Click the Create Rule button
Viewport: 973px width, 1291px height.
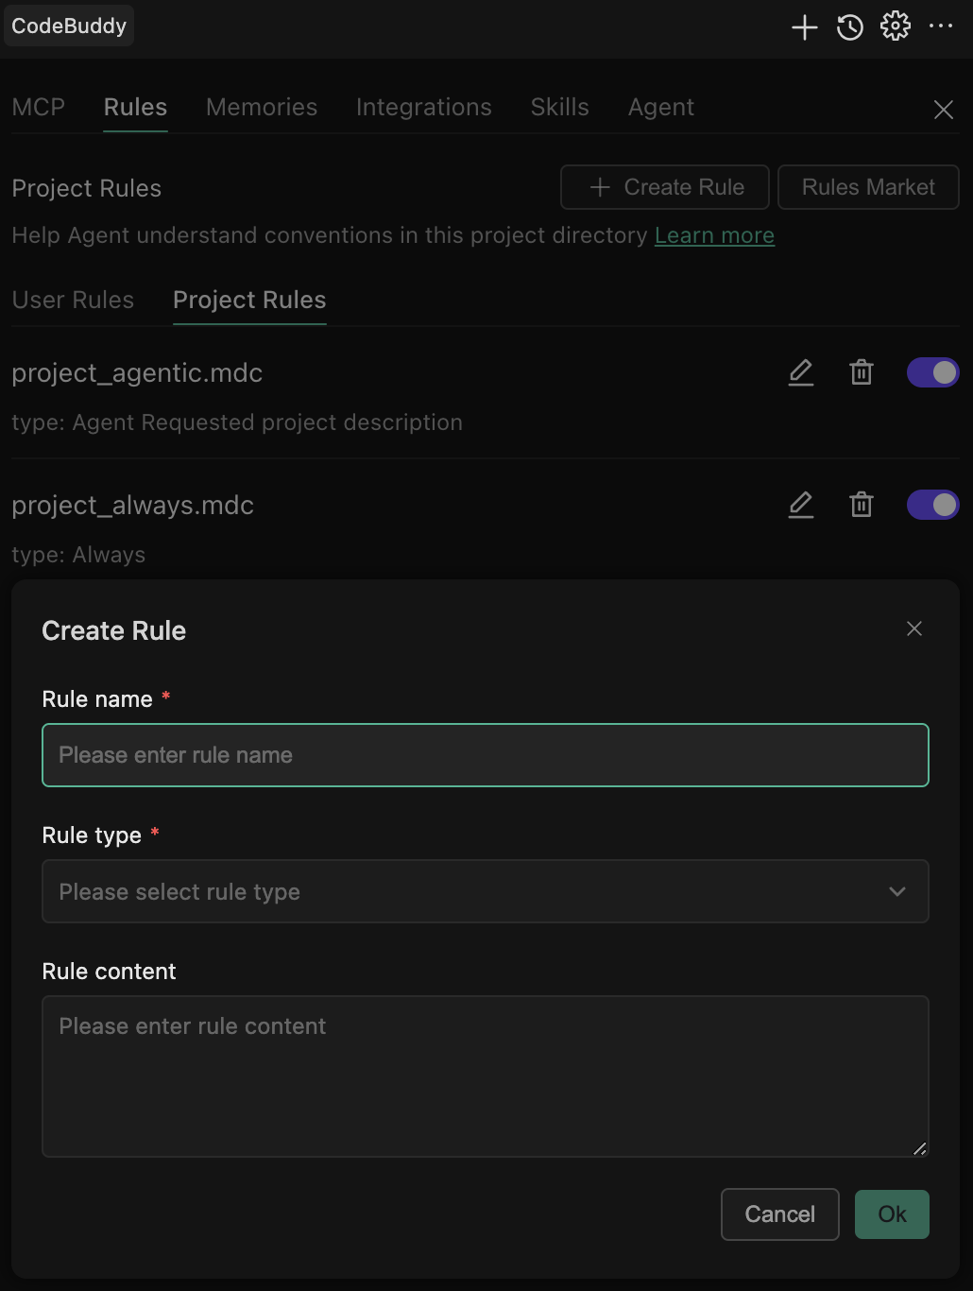point(665,187)
